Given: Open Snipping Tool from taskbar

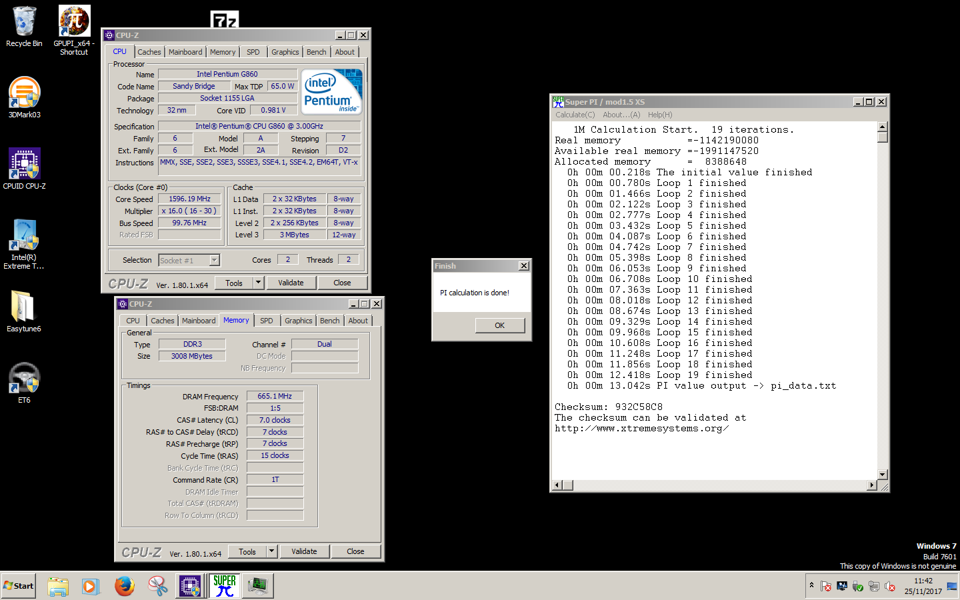Looking at the screenshot, I should 157,586.
